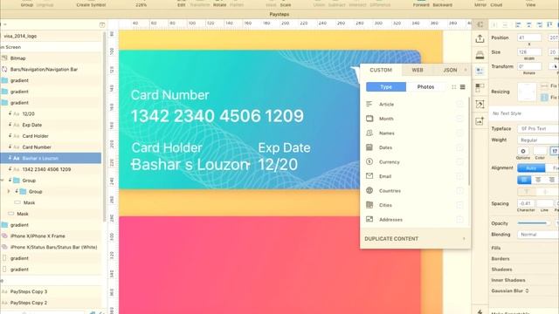
Task: Select the Photos segment
Action: click(425, 87)
